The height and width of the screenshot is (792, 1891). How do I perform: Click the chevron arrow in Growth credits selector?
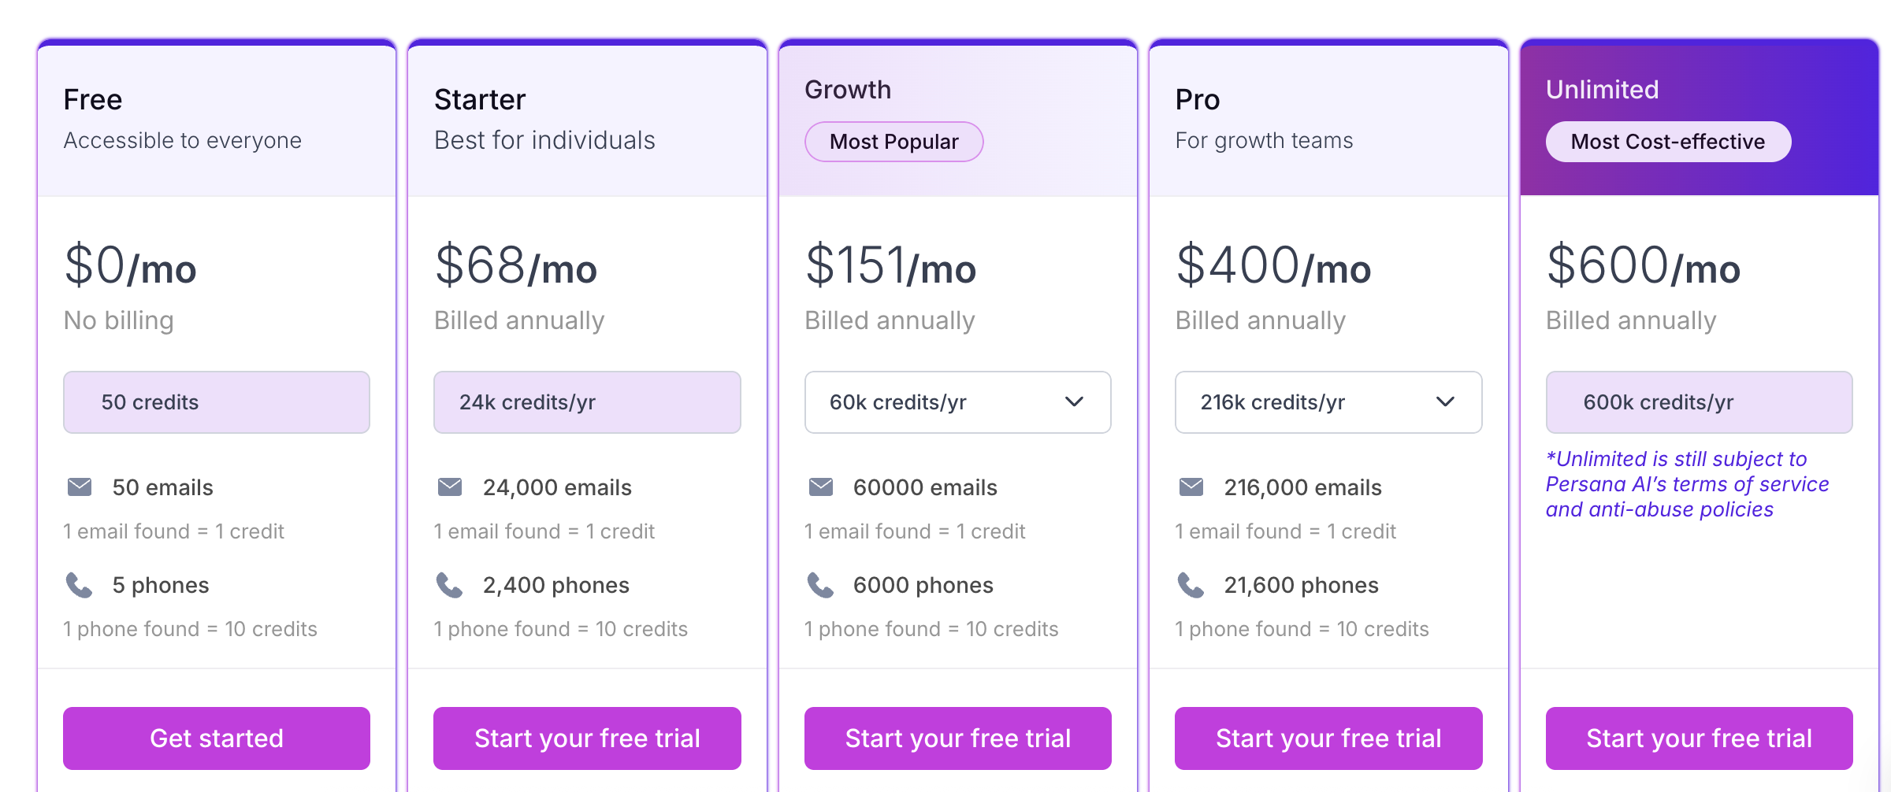[x=1075, y=402]
